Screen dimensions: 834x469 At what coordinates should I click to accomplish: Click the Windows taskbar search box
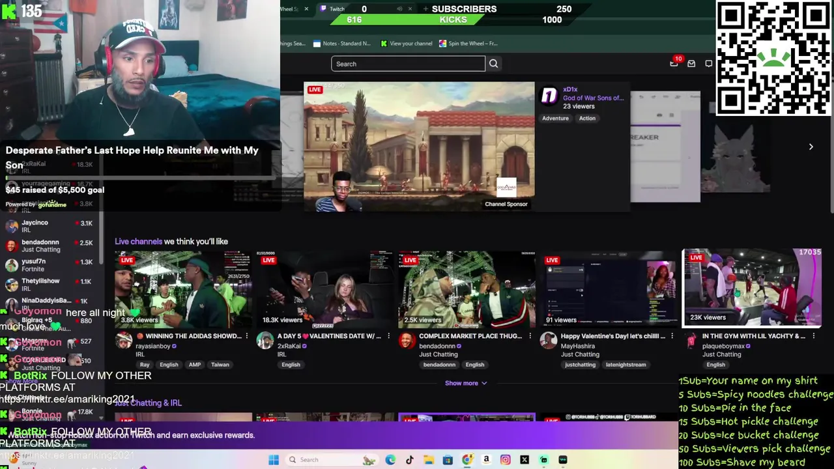point(332,460)
